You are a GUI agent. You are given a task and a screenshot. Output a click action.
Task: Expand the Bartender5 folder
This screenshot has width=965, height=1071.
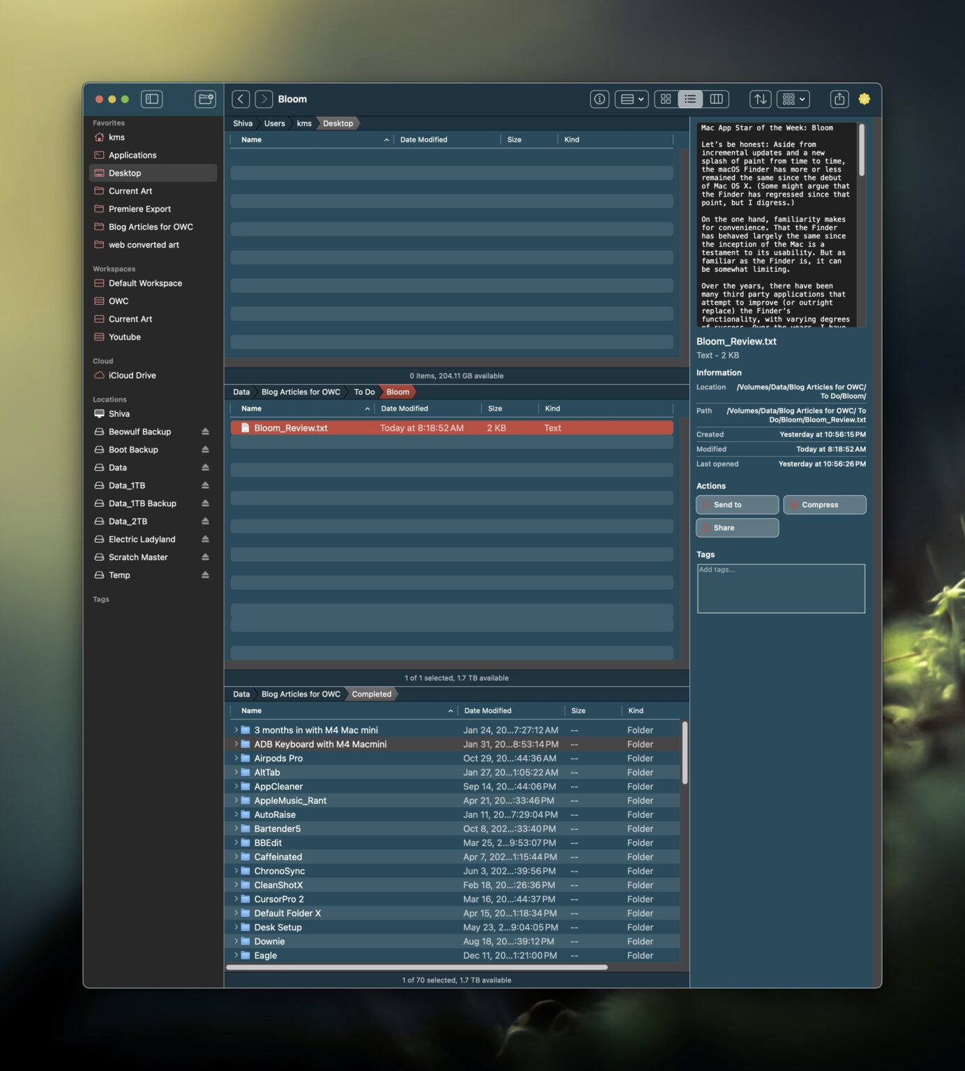coord(236,828)
